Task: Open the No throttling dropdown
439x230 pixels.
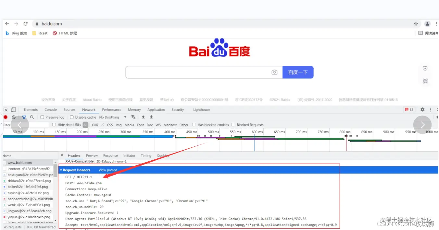Action: pyautogui.click(x=113, y=117)
